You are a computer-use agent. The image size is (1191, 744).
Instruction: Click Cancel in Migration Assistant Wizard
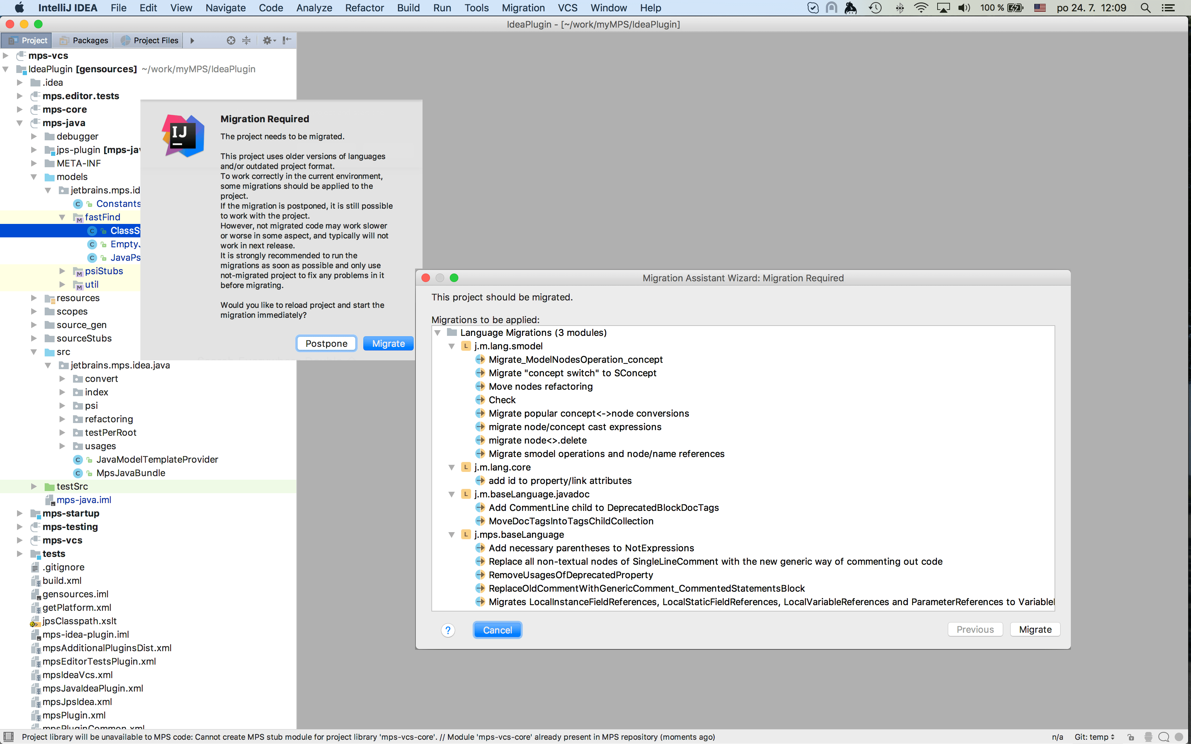click(x=497, y=630)
